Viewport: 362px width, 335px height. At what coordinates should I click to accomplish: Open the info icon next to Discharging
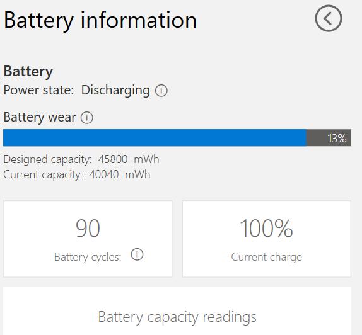161,91
